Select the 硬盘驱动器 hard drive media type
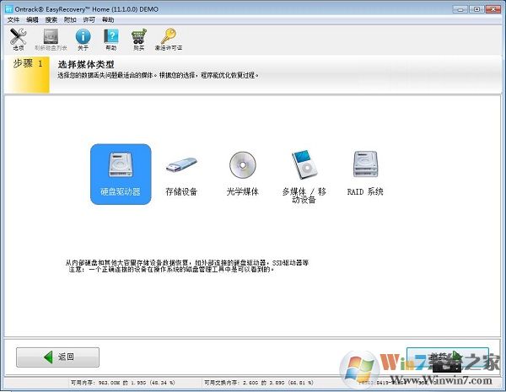The image size is (506, 392). 121,173
